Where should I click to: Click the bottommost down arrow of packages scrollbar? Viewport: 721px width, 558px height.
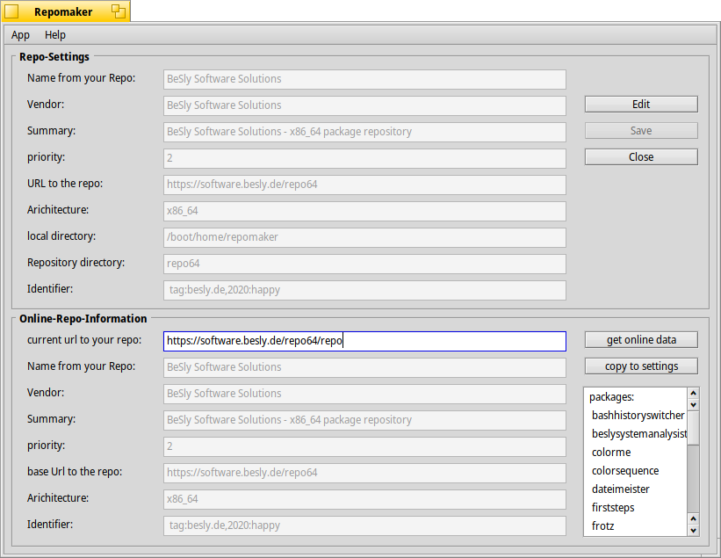pos(693,530)
